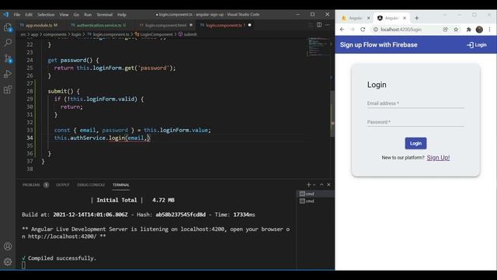The image size is (497, 280).
Task: Open the Run menu
Action: point(88,15)
